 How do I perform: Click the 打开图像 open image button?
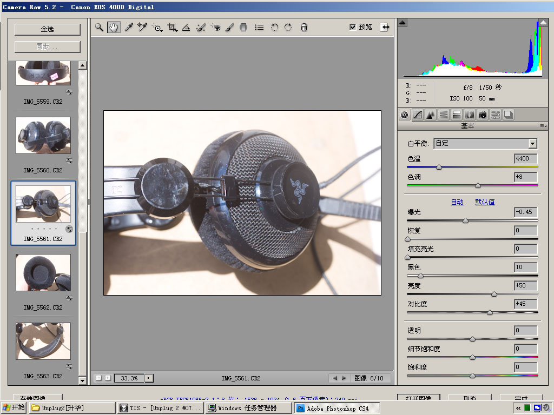point(419,397)
